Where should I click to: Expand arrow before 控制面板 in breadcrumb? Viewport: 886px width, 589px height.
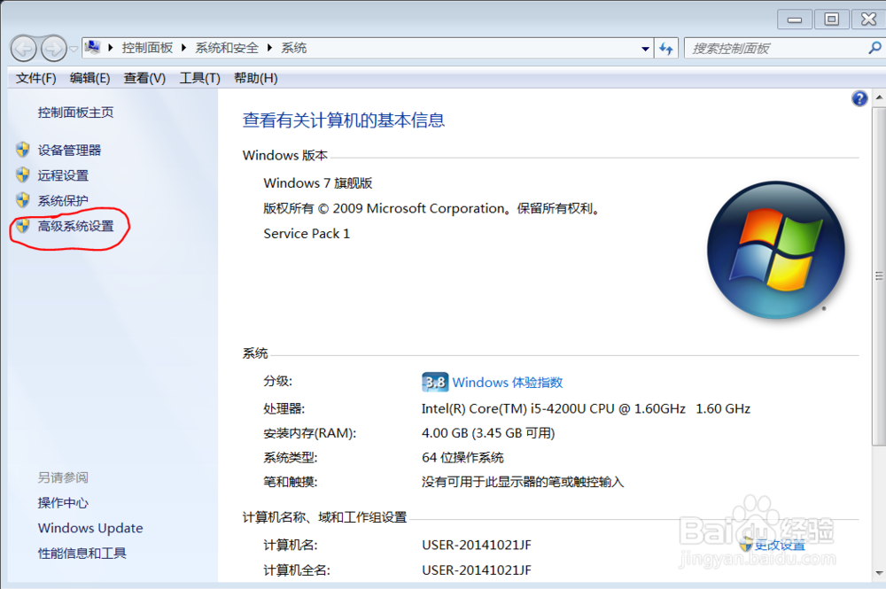pyautogui.click(x=111, y=48)
